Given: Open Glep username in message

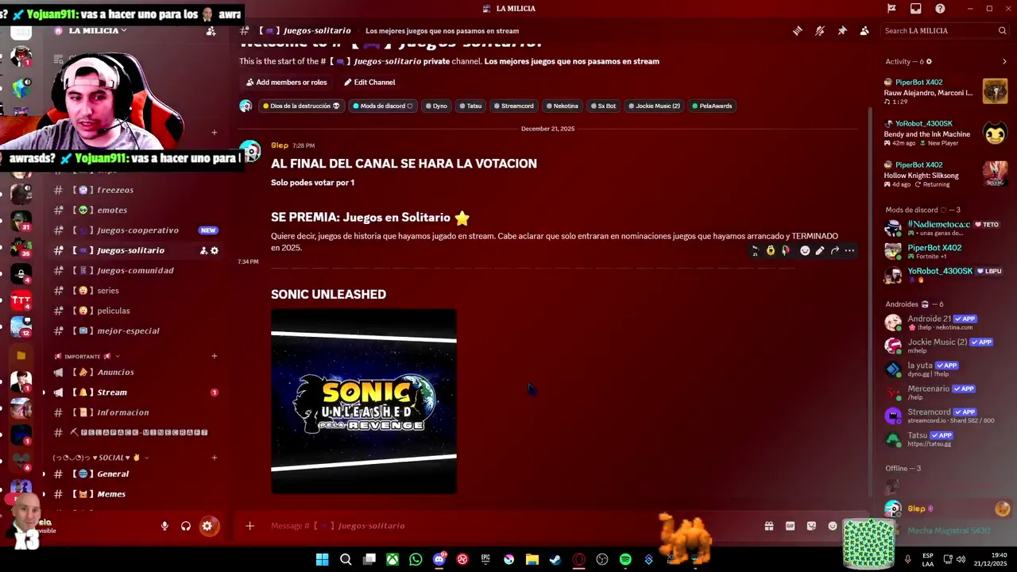Looking at the screenshot, I should pos(280,145).
